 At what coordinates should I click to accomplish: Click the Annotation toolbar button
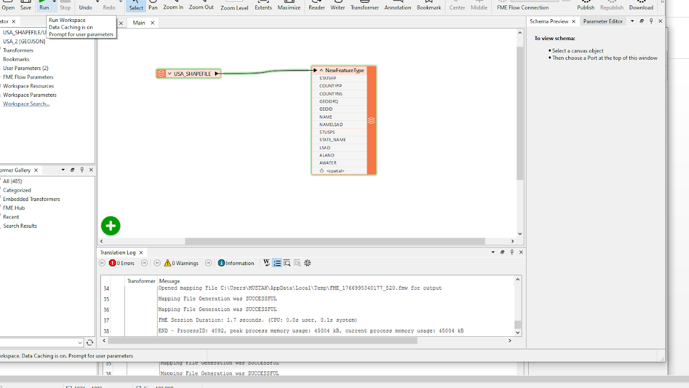point(397,5)
